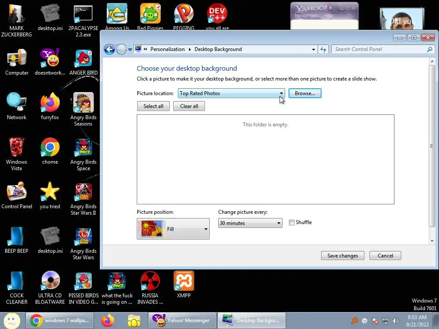This screenshot has height=329, width=439.
Task: Open Help menu in Yahoo! Messenger window
Action: coord(328,16)
